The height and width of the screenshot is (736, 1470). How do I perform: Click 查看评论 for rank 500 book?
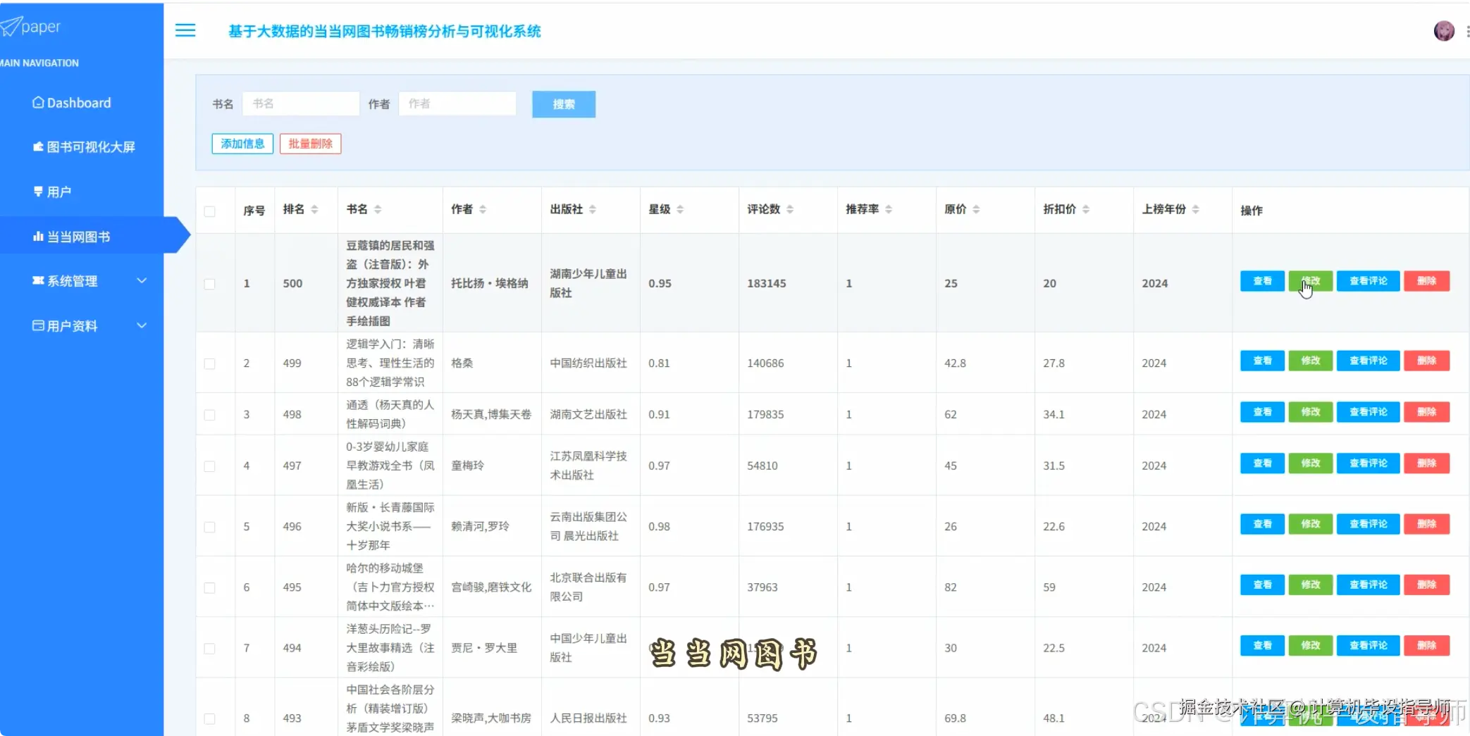[x=1369, y=281]
